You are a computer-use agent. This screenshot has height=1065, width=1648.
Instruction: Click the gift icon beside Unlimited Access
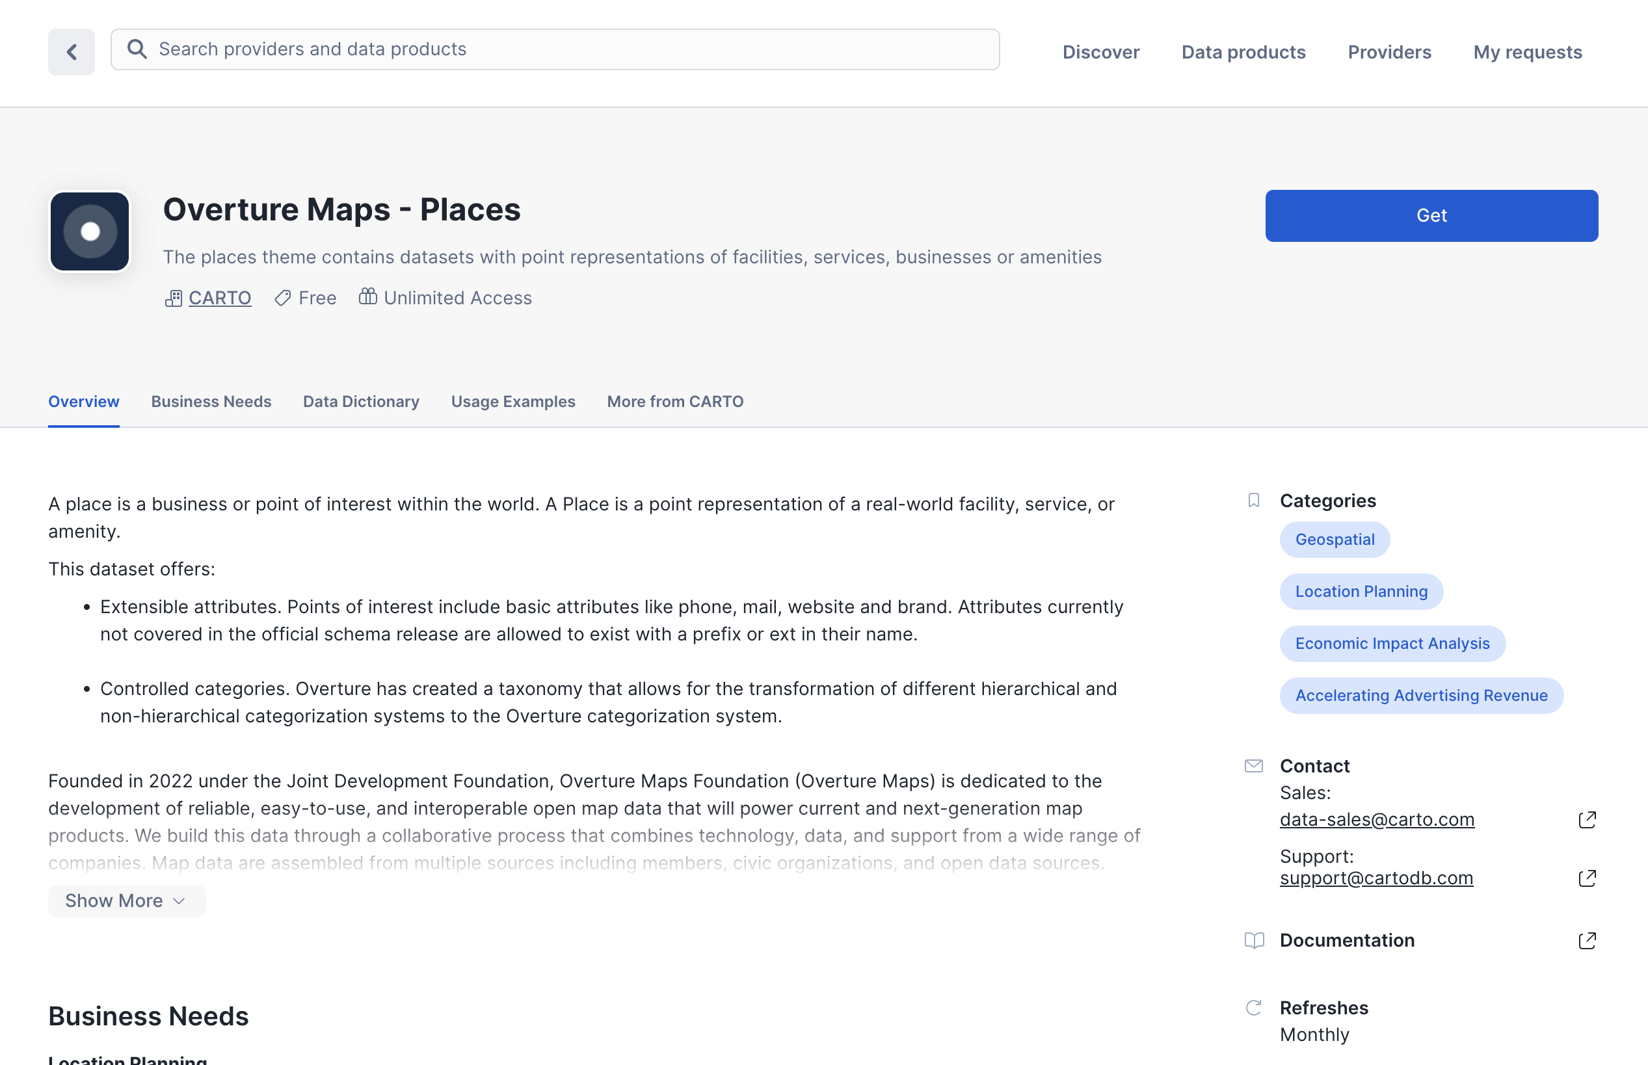tap(368, 296)
